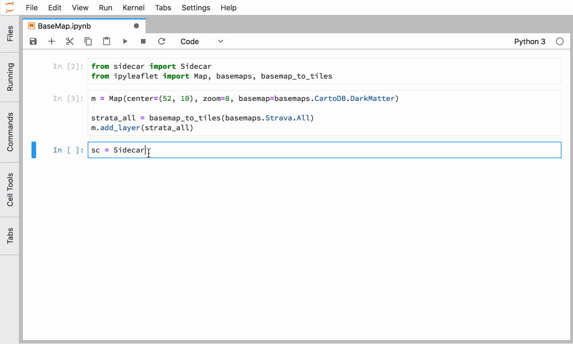Open the Tabs menu
The height and width of the screenshot is (344, 573).
click(x=163, y=7)
